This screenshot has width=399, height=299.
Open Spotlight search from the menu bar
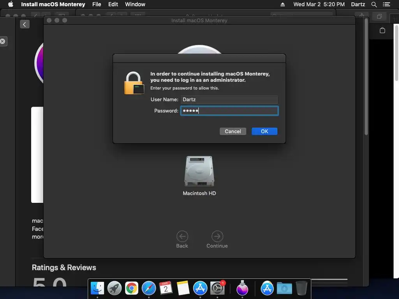(x=374, y=4)
